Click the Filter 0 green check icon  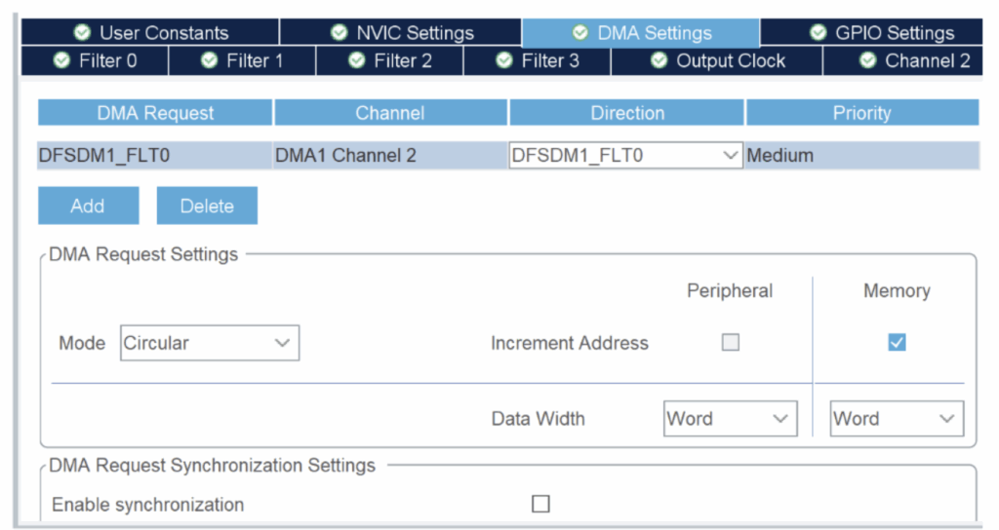(62, 61)
